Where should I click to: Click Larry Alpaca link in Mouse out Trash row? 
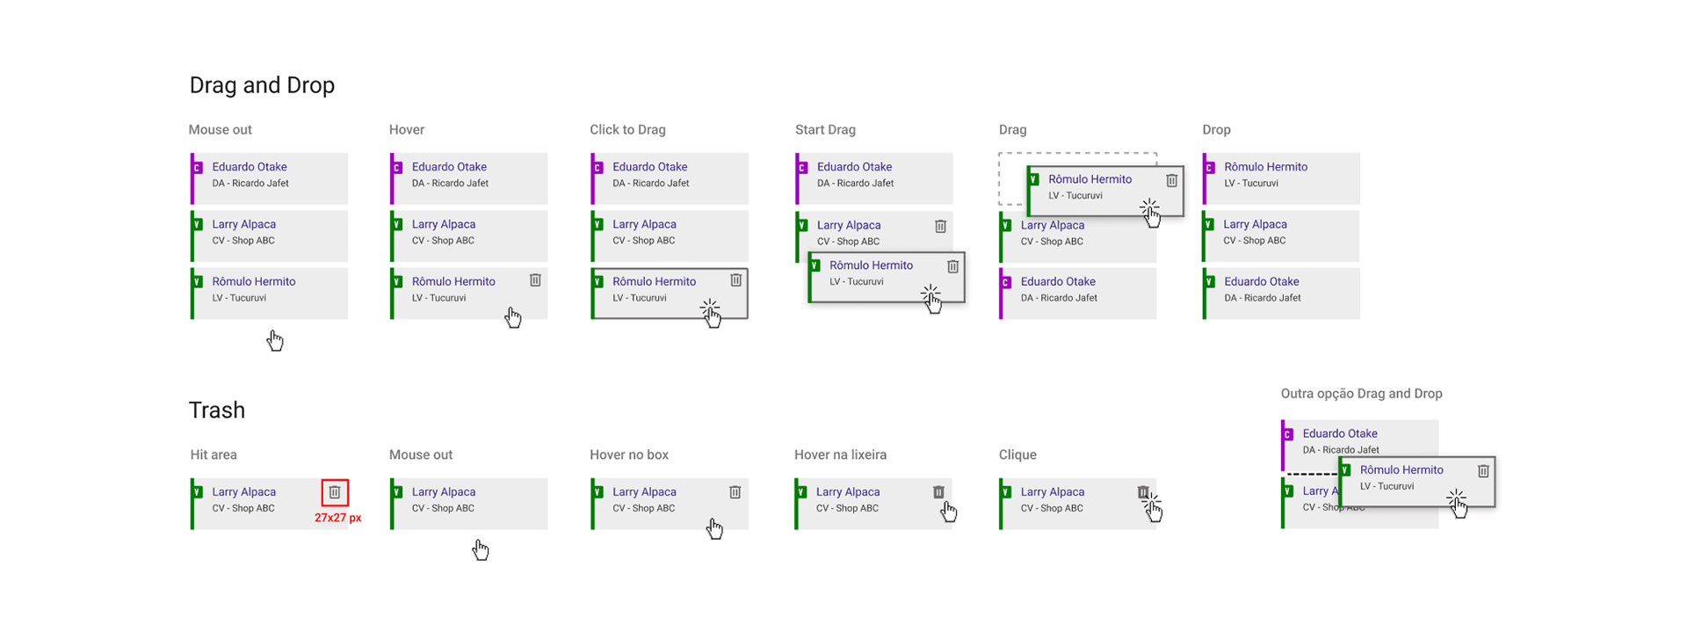click(444, 492)
